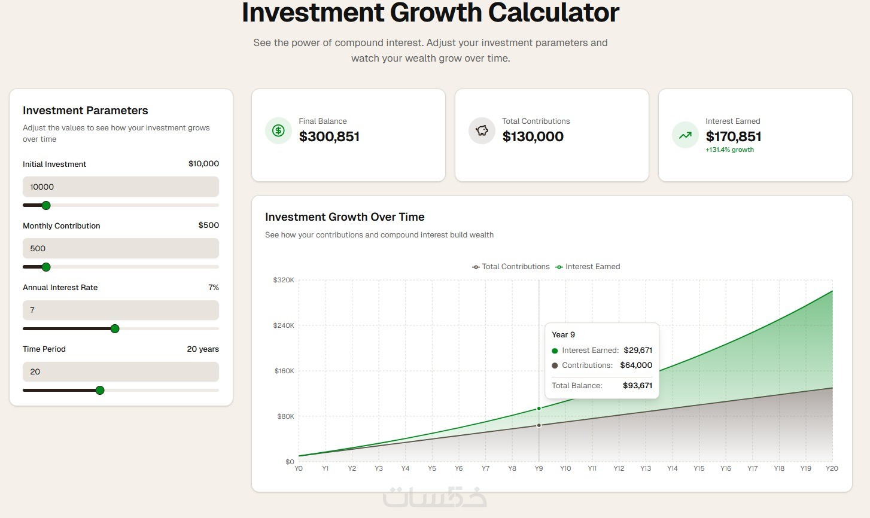Click the trending-up arrow Interest Earned icon

(x=685, y=135)
